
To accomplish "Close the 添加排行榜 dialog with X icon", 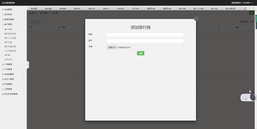I will click(x=196, y=19).
